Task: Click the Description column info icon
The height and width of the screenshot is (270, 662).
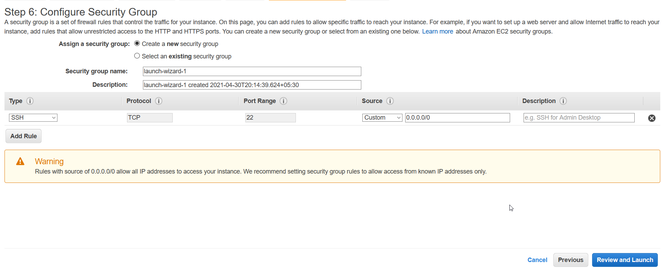Action: pos(563,101)
